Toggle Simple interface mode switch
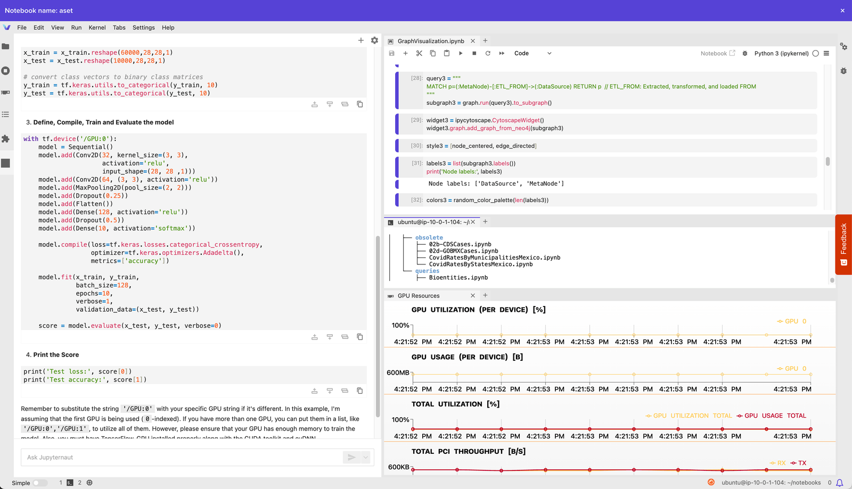 (x=40, y=483)
